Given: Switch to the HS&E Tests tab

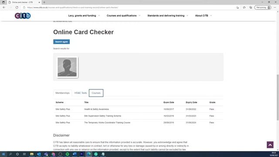Looking at the screenshot, I should (80, 93).
